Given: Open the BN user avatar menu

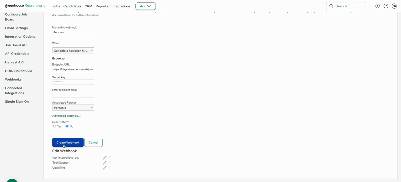Looking at the screenshot, I should 394,6.
